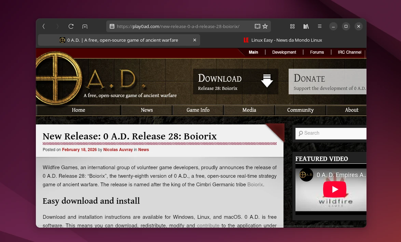
Task: Click the padlock icon in the address bar
Action: tap(112, 26)
